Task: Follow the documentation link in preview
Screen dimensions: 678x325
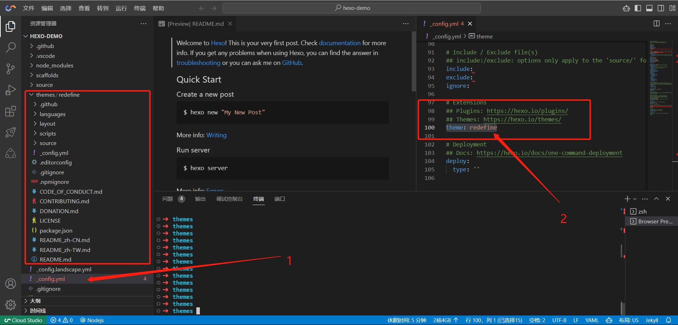Action: [340, 43]
